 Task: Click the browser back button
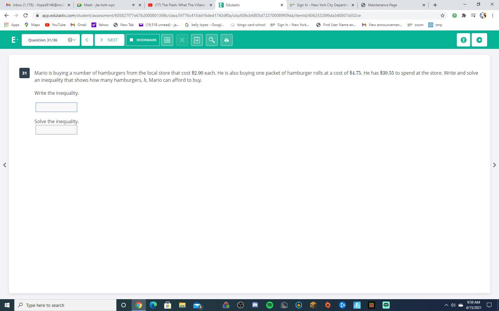click(x=7, y=15)
